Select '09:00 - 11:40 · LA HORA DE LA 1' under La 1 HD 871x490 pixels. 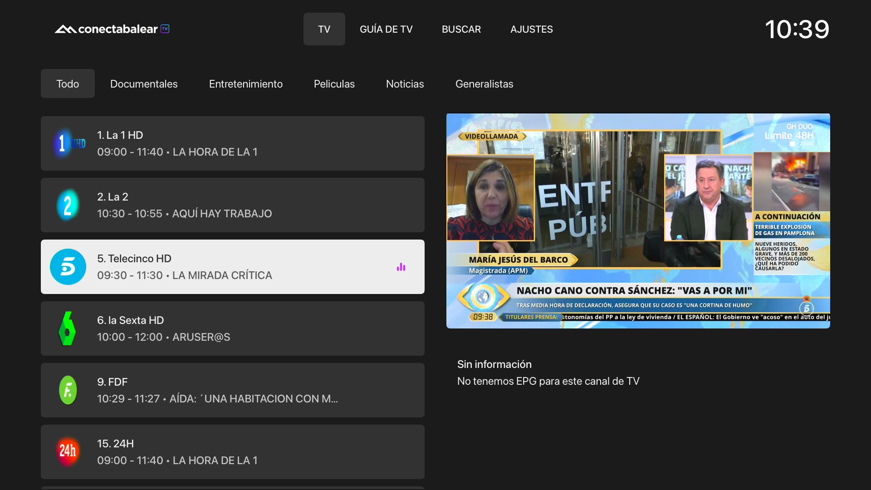177,152
